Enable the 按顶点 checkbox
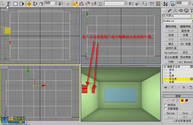The width and height of the screenshot is (193, 125). tap(166, 105)
